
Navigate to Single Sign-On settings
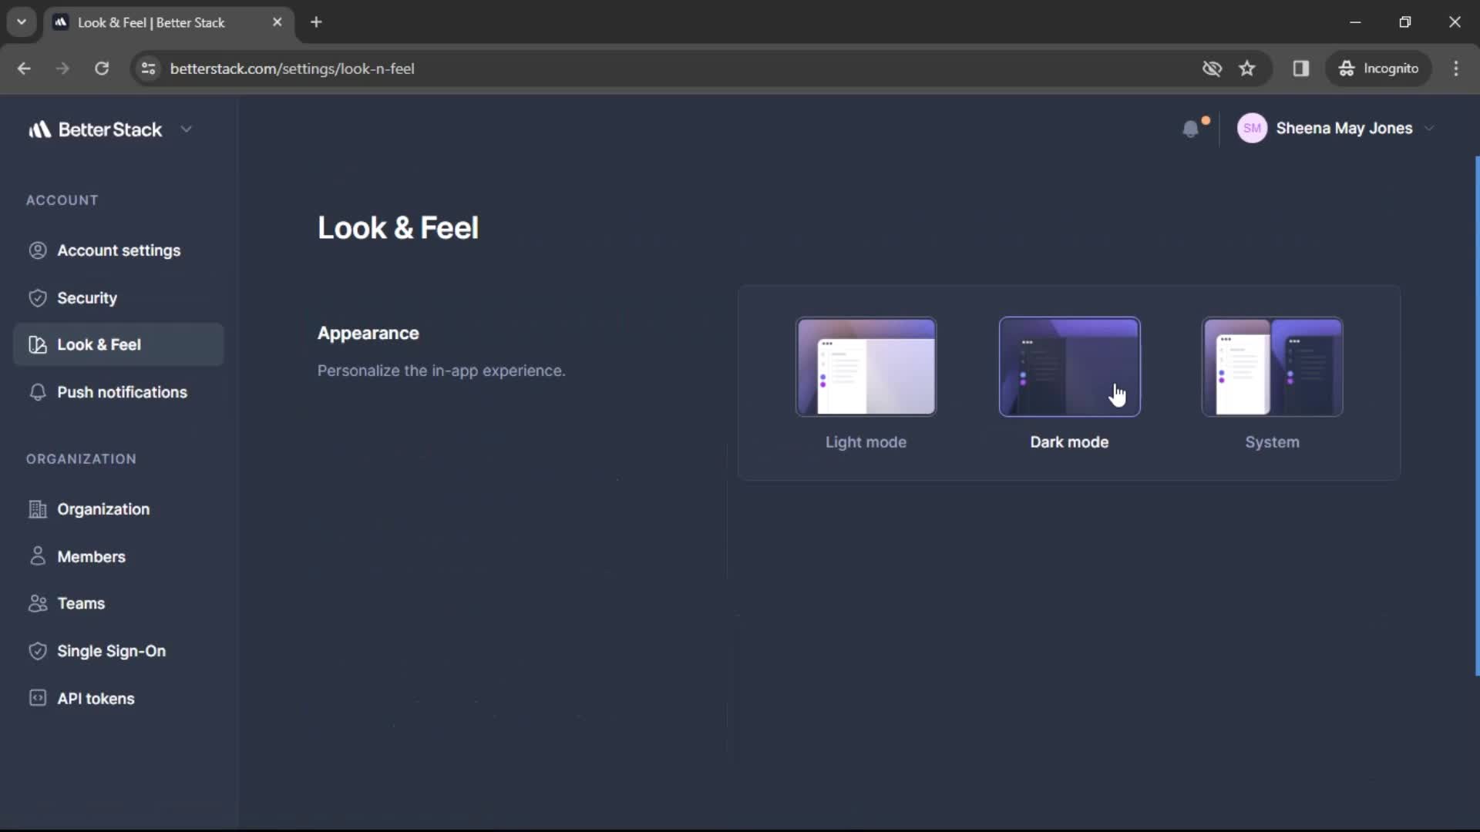[111, 650]
